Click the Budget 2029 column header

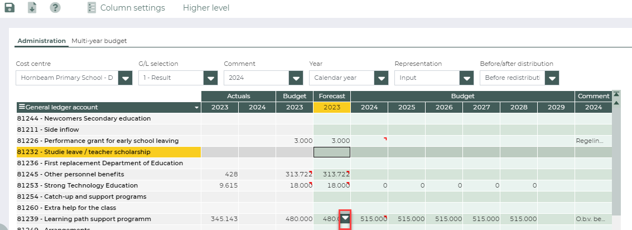556,107
